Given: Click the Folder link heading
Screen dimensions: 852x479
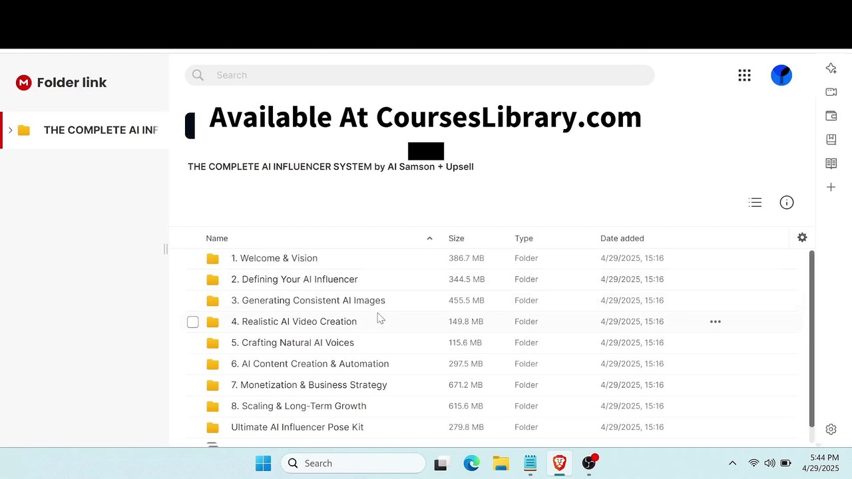Looking at the screenshot, I should point(72,82).
